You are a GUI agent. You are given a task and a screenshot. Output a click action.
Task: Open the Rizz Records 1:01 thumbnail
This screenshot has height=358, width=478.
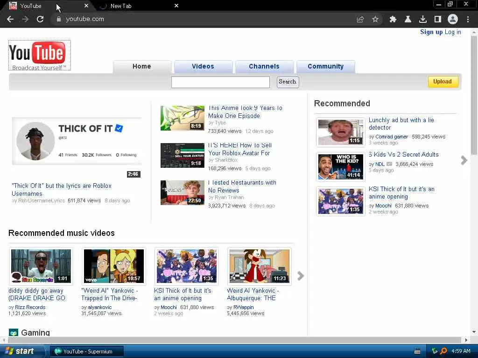coord(41,266)
